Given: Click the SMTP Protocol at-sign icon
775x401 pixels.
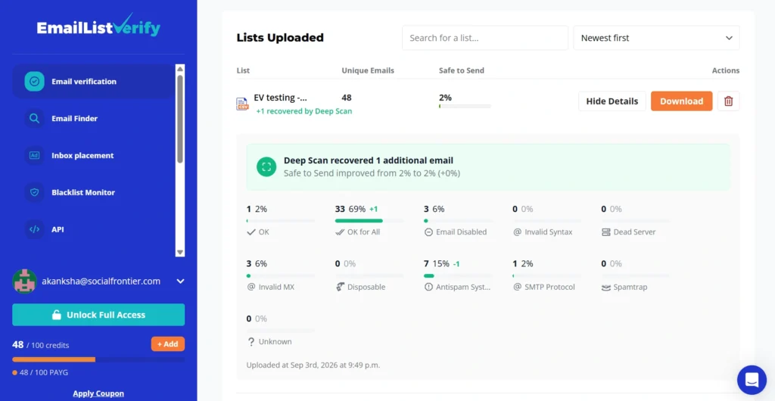Looking at the screenshot, I should pyautogui.click(x=517, y=287).
